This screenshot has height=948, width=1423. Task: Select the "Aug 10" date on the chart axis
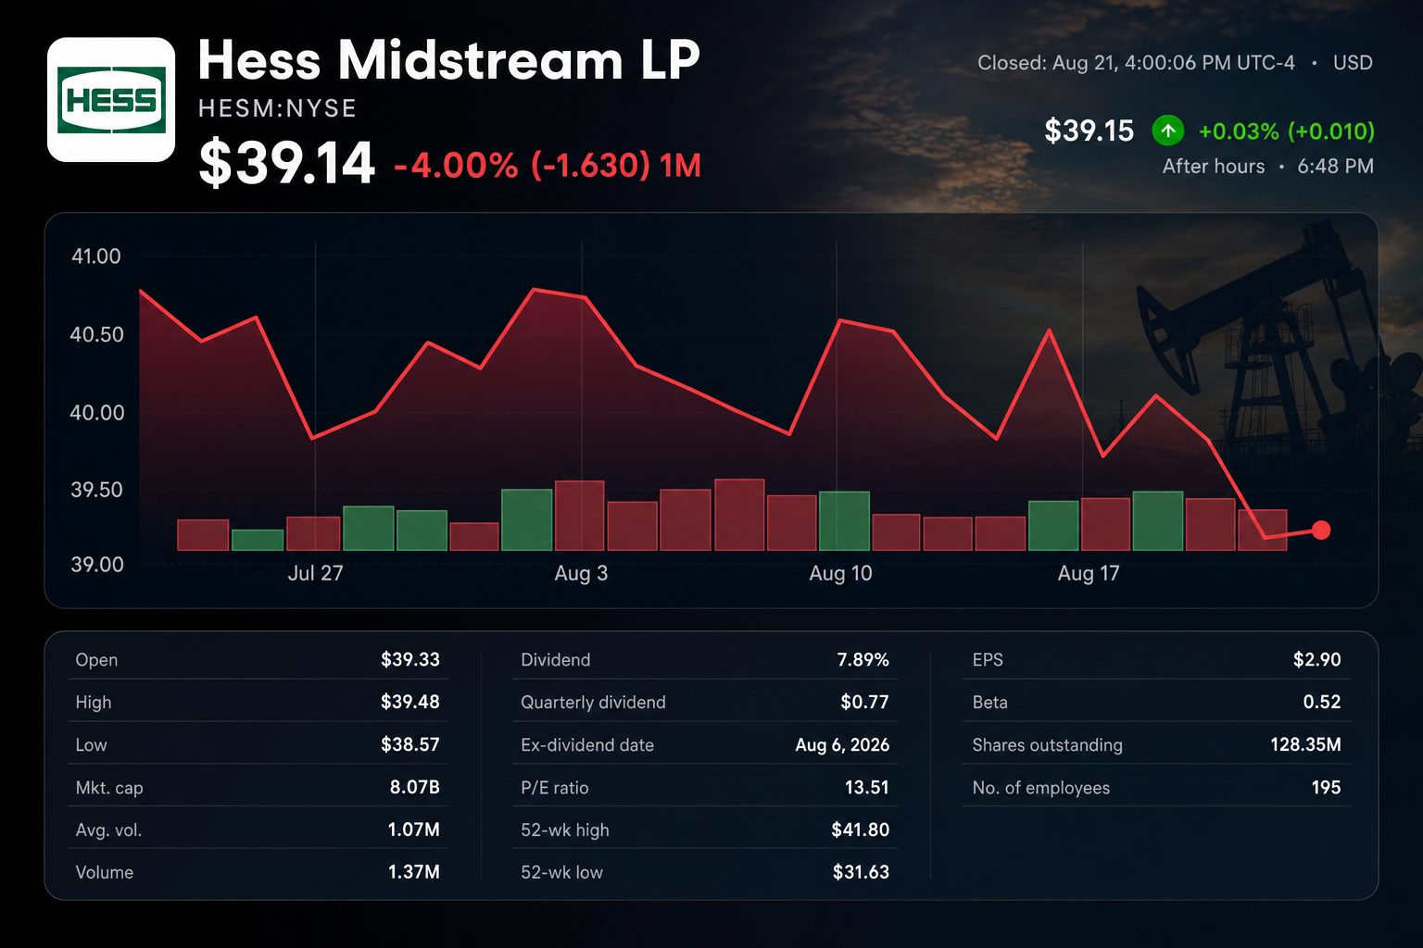pos(840,573)
